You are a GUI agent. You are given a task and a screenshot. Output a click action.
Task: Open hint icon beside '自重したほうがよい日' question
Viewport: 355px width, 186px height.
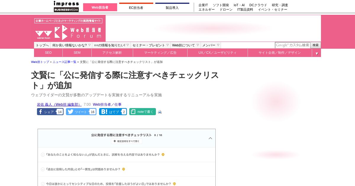[175, 184]
